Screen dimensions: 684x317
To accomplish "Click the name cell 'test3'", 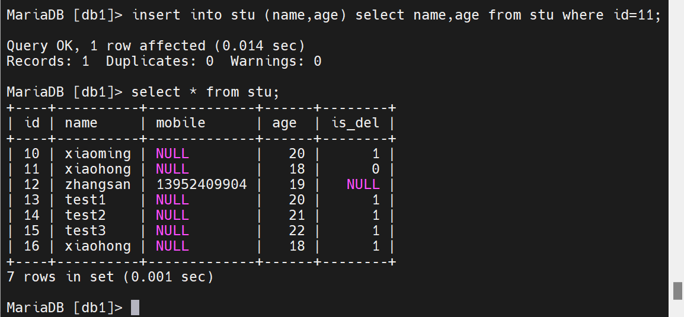I will [x=85, y=230].
